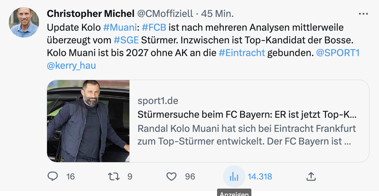
Task: Open the @kerry_hau profile mention
Action: tap(71, 66)
